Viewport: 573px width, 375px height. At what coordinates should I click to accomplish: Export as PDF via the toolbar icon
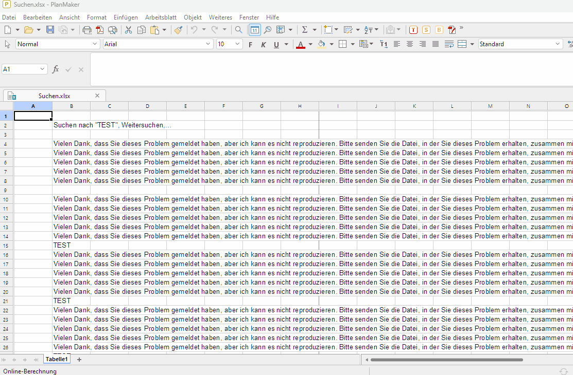pyautogui.click(x=100, y=30)
